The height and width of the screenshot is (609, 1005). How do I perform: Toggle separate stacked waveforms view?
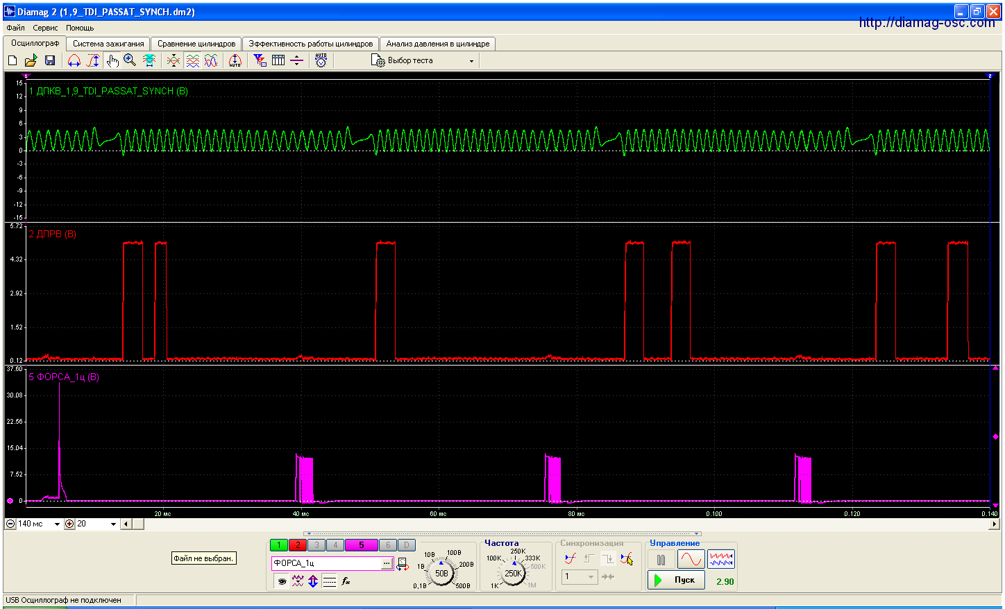[193, 61]
